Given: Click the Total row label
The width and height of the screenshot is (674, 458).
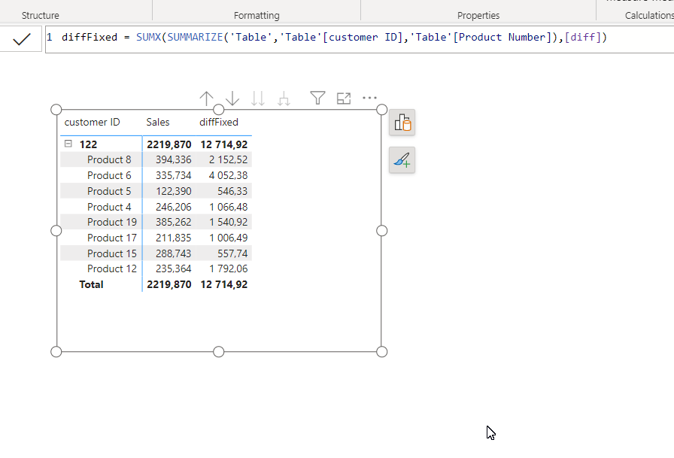Looking at the screenshot, I should (x=91, y=284).
